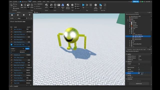Screen dimensions: 160x90
Task: Select the Select tool arrow
Action: point(22,6)
